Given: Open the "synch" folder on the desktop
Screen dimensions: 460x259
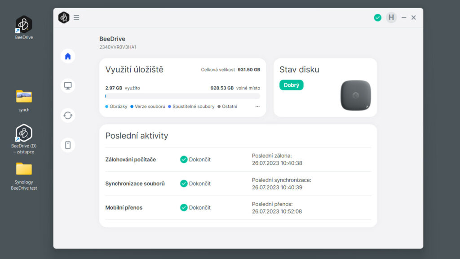Looking at the screenshot, I should pyautogui.click(x=24, y=100).
